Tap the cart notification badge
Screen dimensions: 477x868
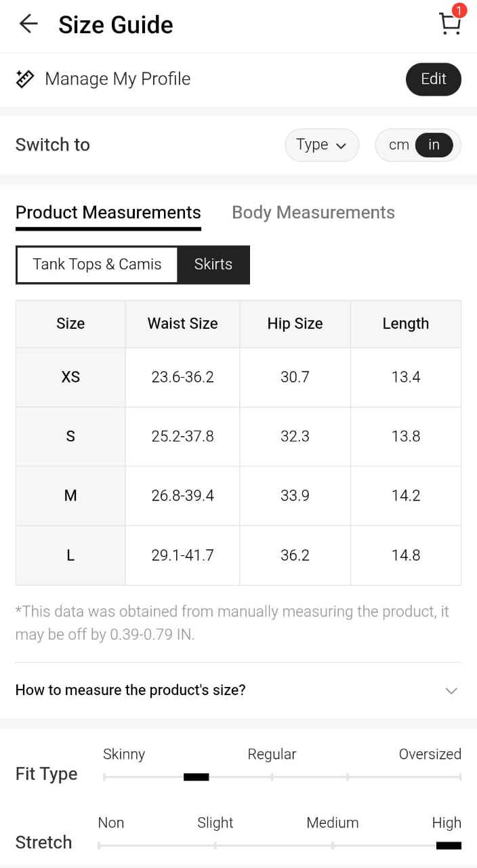(459, 10)
